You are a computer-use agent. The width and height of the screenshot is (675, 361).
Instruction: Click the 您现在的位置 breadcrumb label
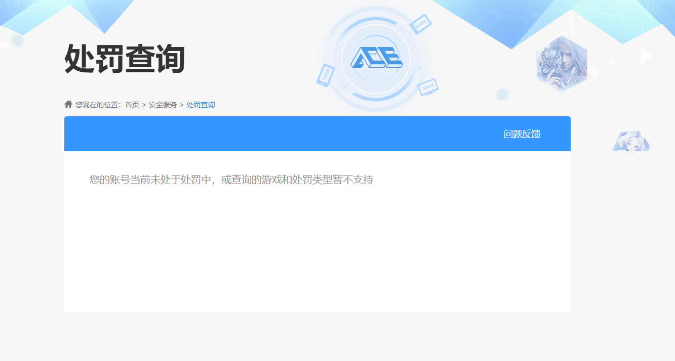click(98, 105)
